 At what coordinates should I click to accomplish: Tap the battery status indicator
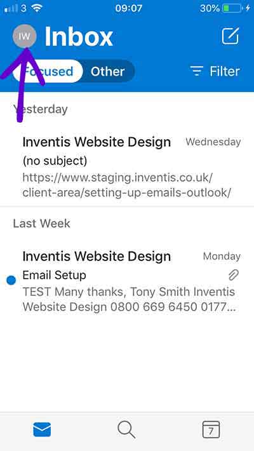click(x=232, y=8)
